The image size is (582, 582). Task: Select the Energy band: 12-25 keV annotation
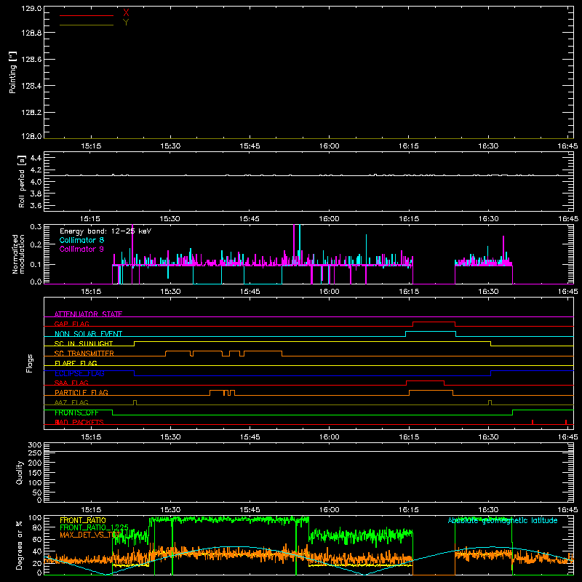click(x=105, y=231)
